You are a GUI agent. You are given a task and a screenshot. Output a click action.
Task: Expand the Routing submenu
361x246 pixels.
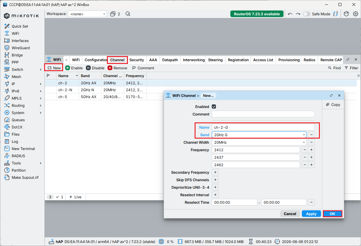pos(41,106)
